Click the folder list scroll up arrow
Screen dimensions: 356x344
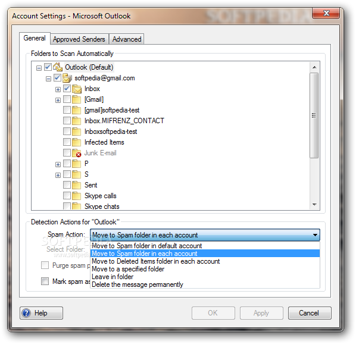[314, 67]
